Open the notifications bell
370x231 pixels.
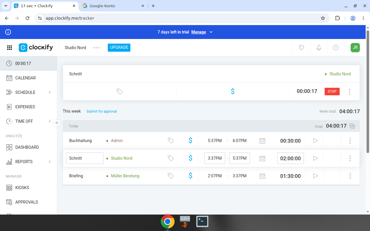point(319,48)
